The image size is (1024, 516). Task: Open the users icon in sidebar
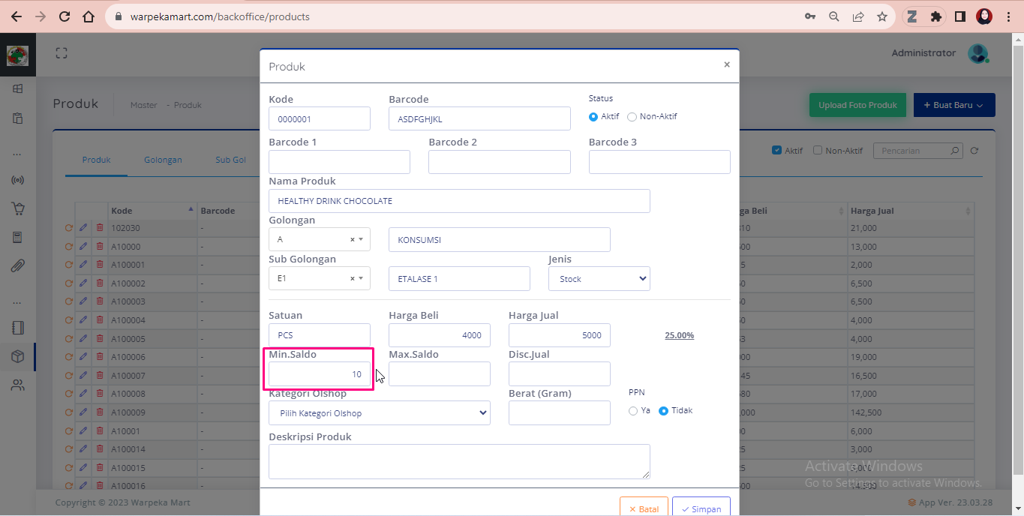[x=18, y=385]
